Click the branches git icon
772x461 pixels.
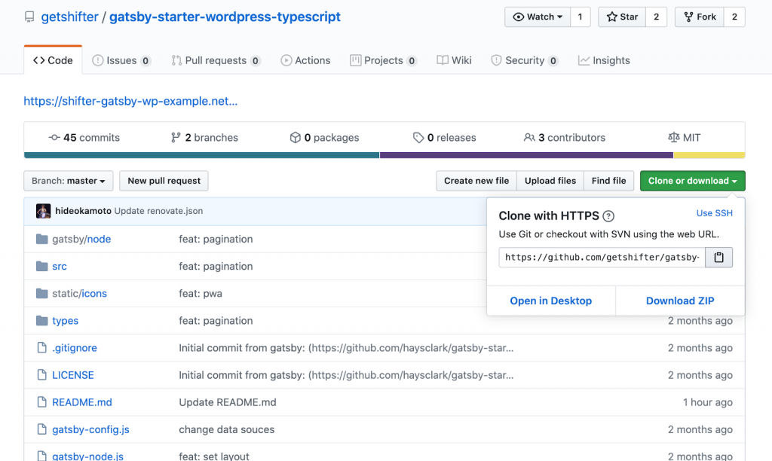[175, 138]
